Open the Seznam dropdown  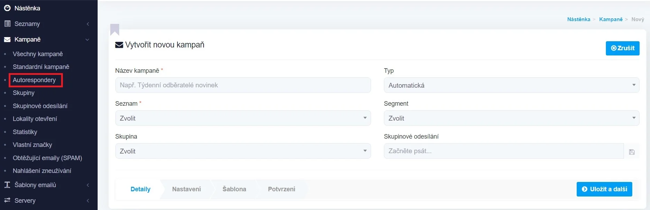coord(243,118)
